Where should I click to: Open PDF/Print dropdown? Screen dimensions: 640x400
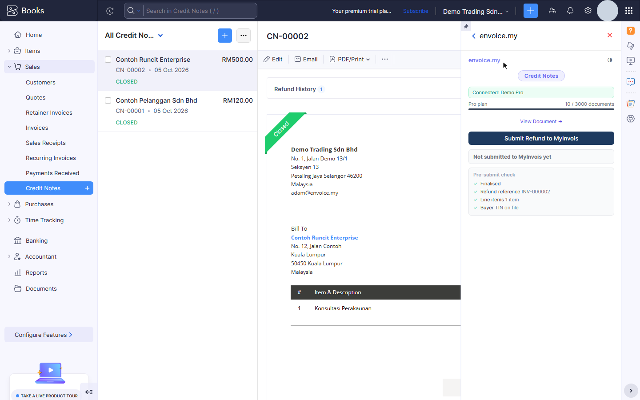point(350,59)
